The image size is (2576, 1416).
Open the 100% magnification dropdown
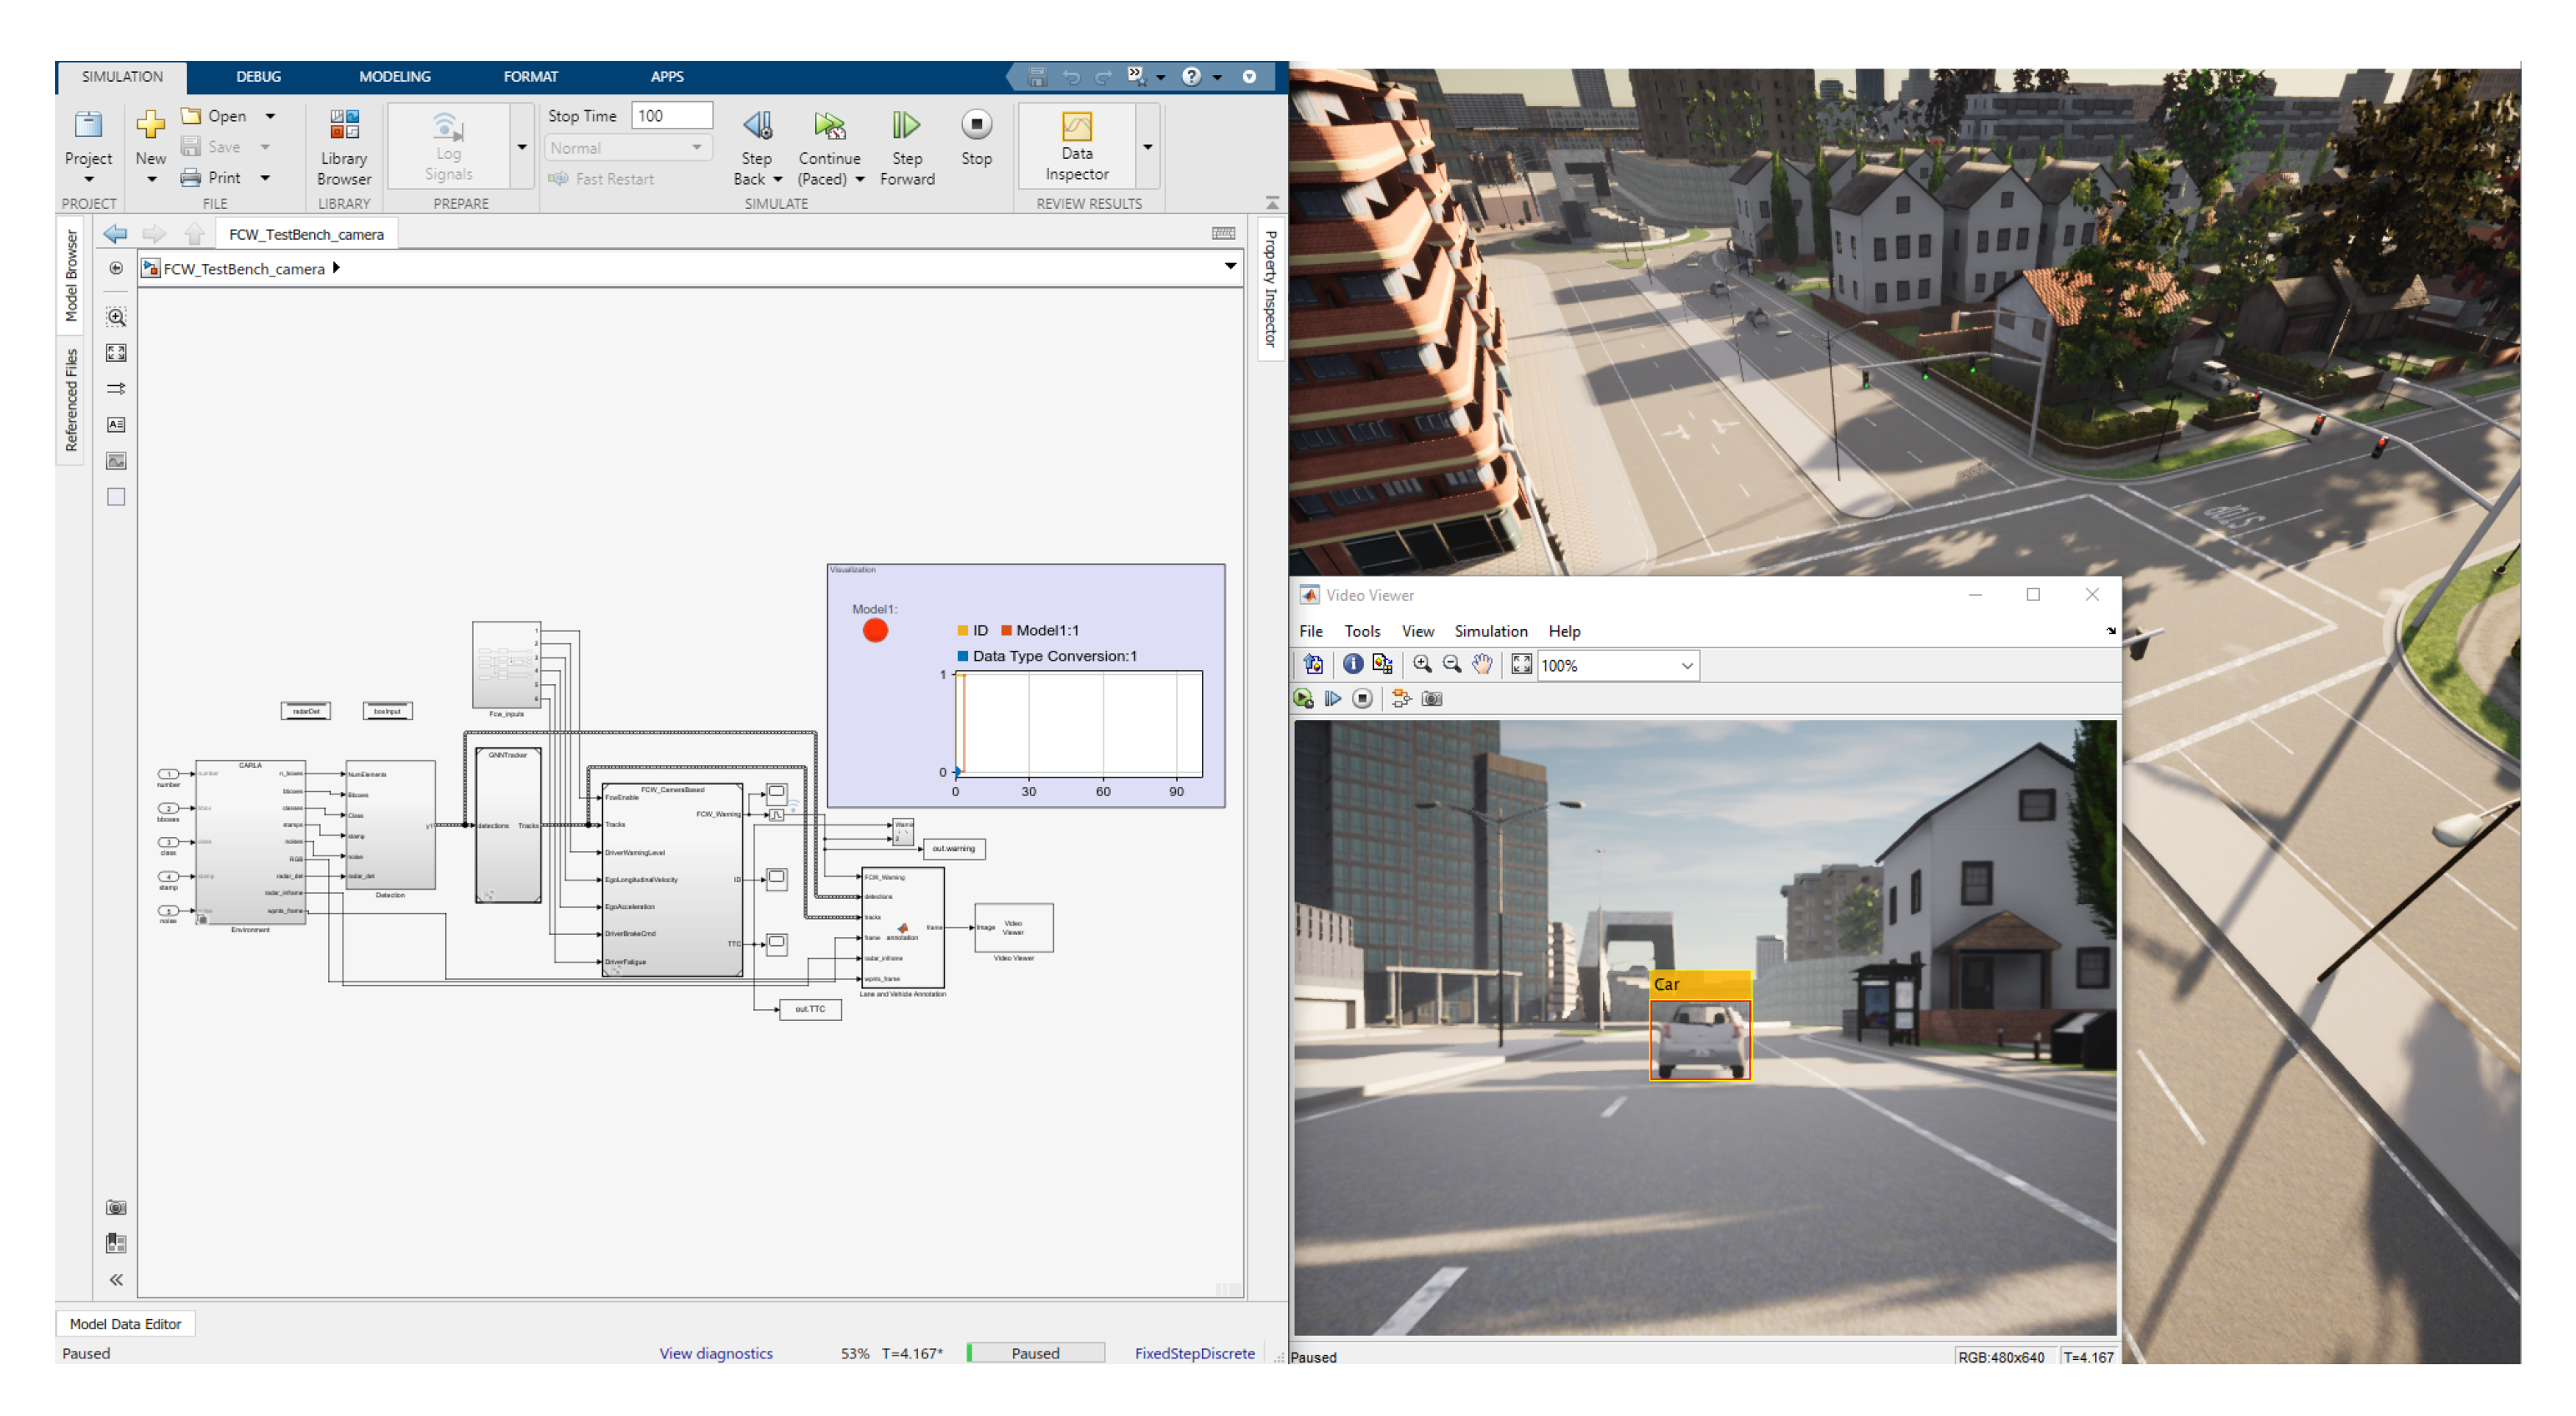(1686, 666)
